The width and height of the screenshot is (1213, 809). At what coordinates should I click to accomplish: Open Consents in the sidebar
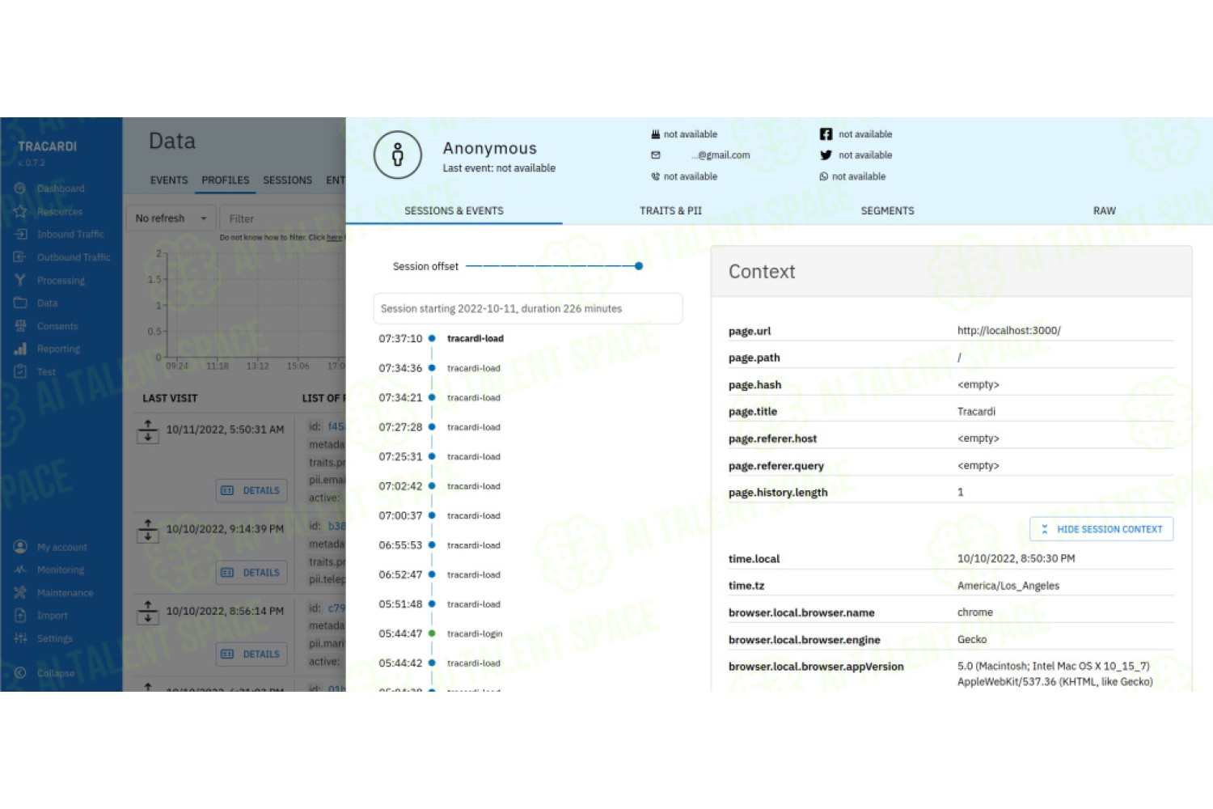(47, 326)
